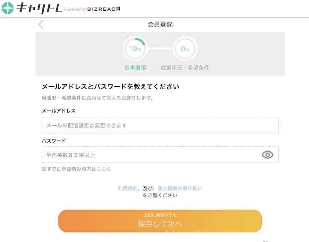Click the green キャリトレ logo icon
This screenshot has width=309, height=242.
click(x=8, y=8)
